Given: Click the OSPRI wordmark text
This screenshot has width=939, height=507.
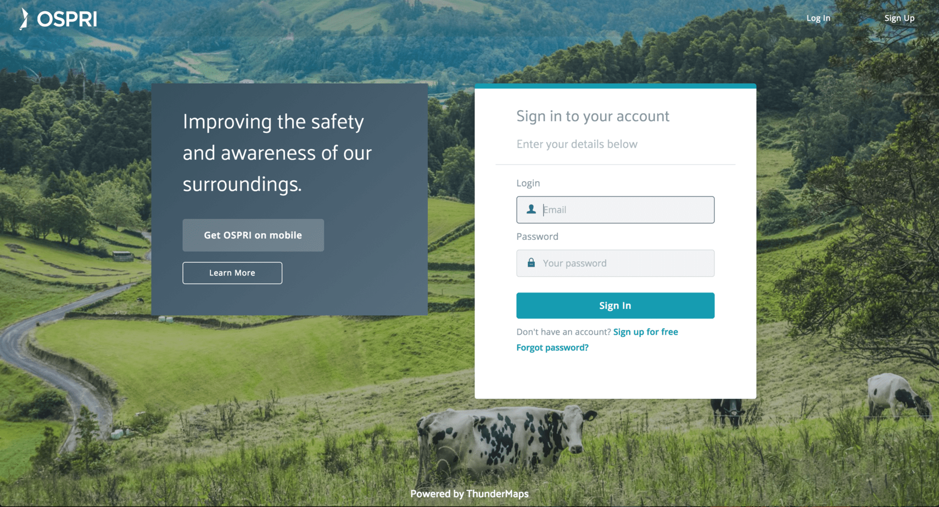Looking at the screenshot, I should pos(67,19).
